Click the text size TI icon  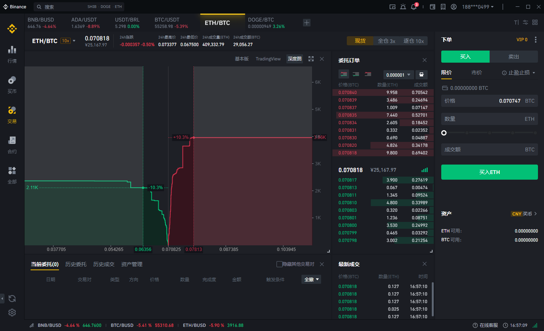tap(516, 23)
